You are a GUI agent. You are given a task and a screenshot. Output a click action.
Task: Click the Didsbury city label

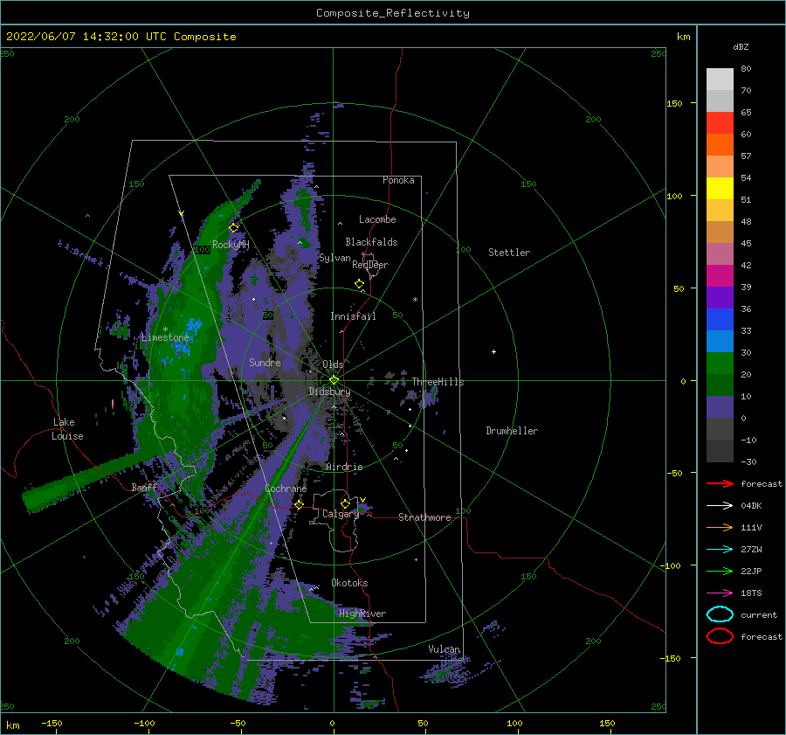point(329,392)
